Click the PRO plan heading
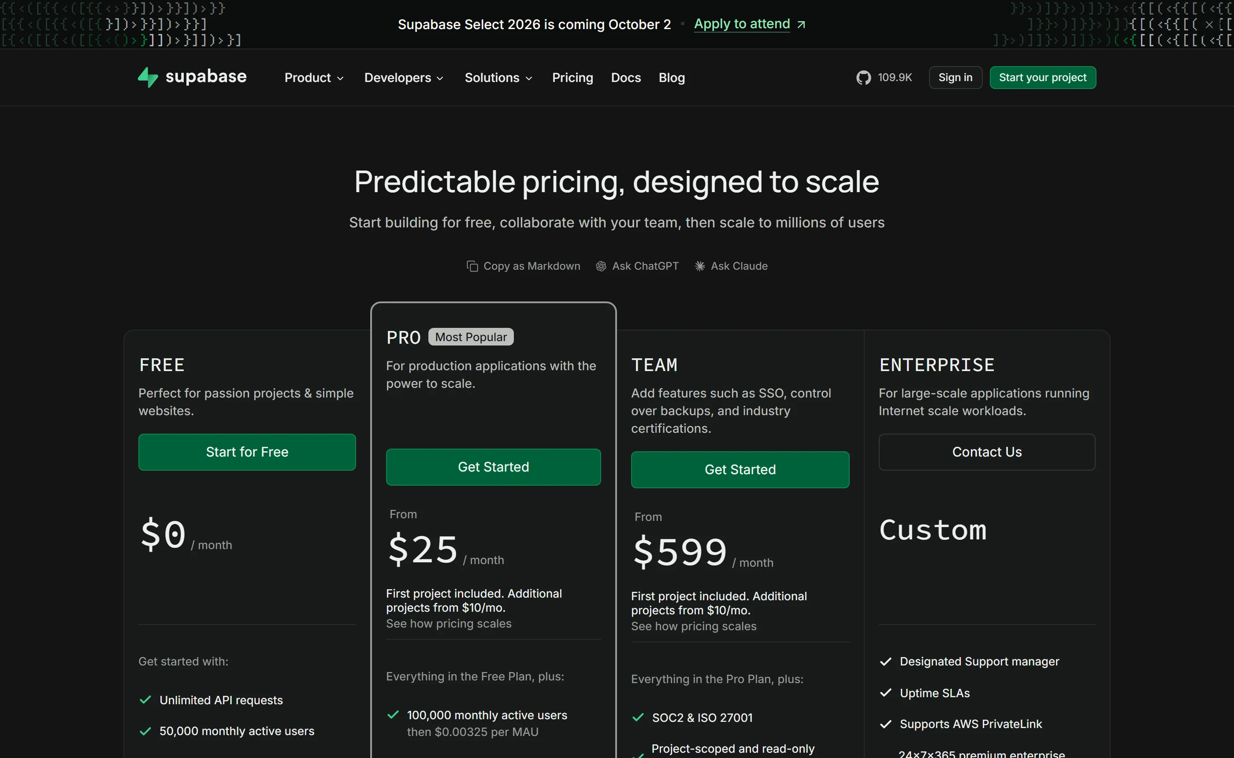The width and height of the screenshot is (1234, 758). (403, 338)
